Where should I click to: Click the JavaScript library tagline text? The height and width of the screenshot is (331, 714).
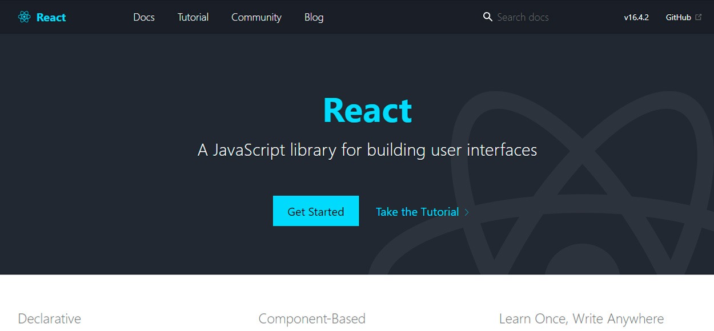pyautogui.click(x=367, y=150)
